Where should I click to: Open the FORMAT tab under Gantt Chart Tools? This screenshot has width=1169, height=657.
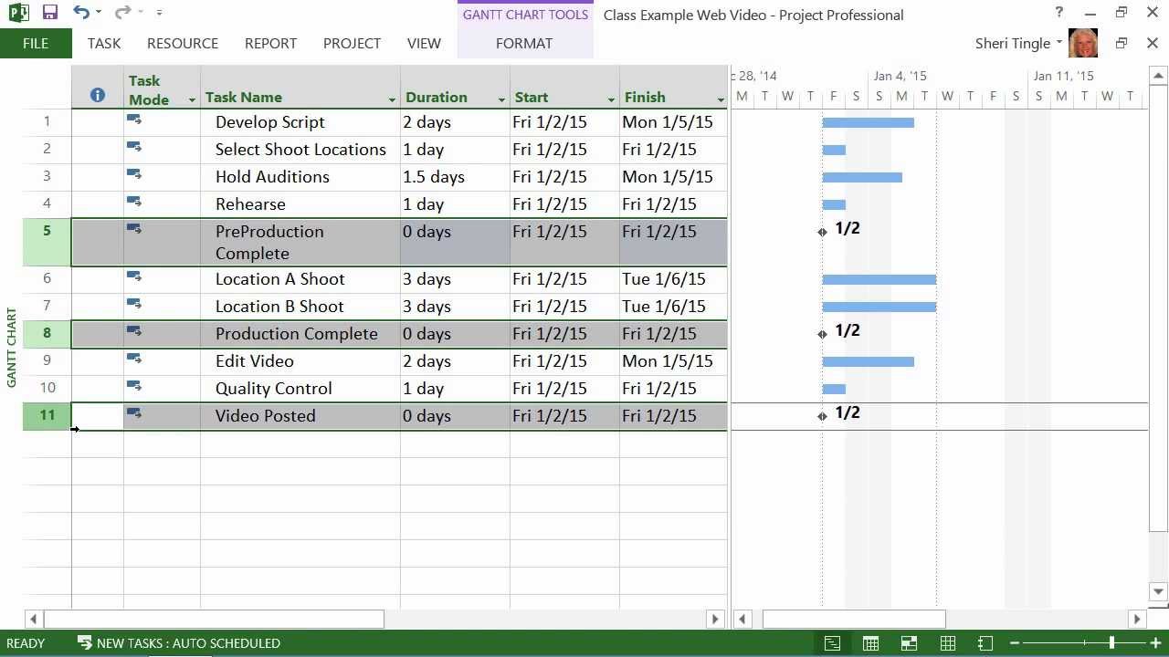pyautogui.click(x=524, y=43)
